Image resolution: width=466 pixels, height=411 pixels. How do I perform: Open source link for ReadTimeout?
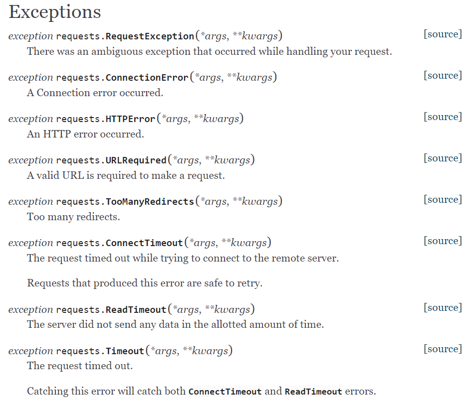pos(443,307)
